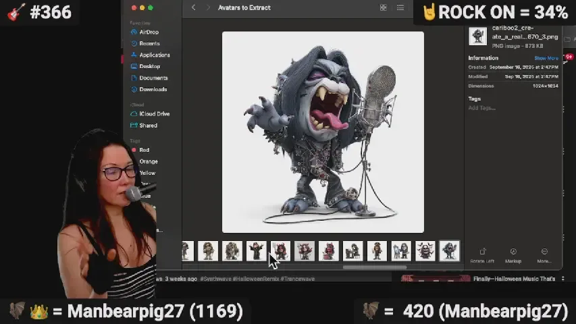Select Downloads in the sidebar

pyautogui.click(x=153, y=89)
